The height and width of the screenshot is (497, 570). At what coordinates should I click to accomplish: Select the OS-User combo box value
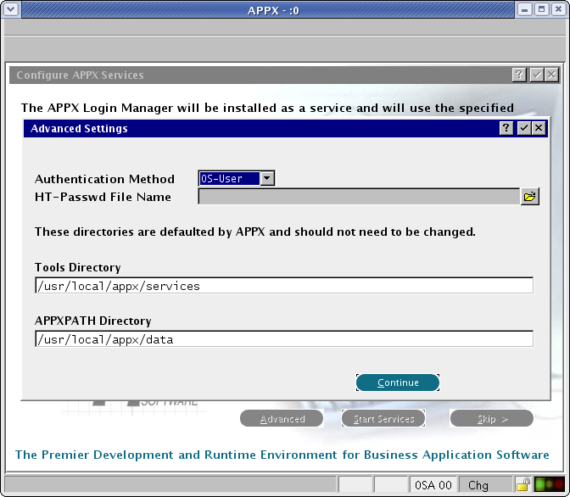point(227,179)
